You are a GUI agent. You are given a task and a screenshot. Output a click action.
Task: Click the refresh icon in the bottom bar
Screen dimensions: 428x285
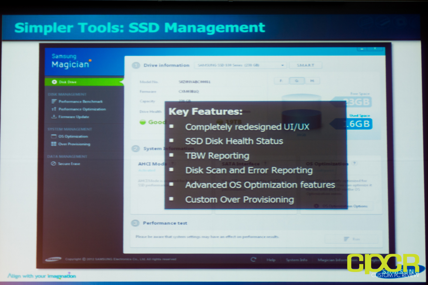coord(254,259)
